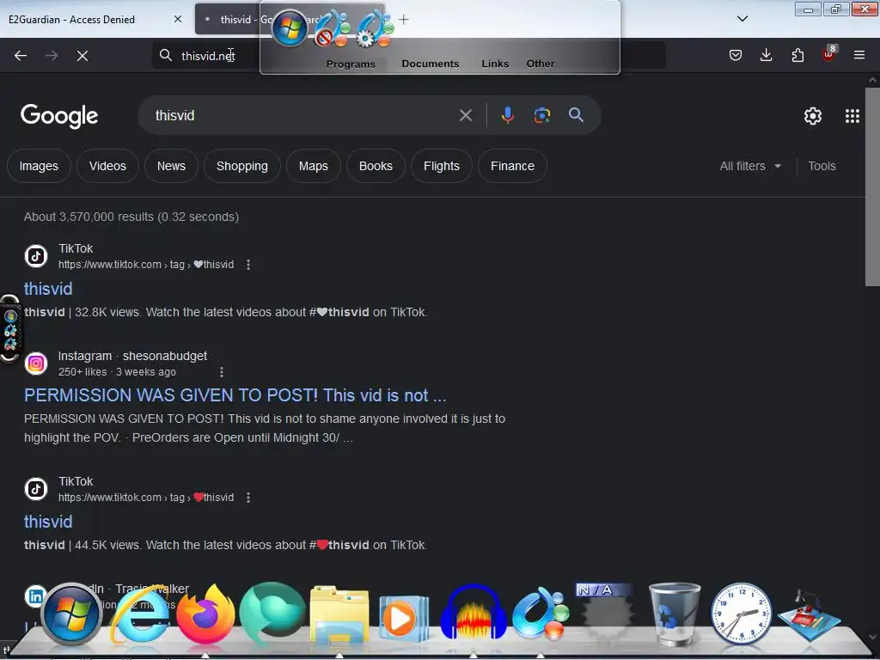880x660 pixels.
Task: Filter results by Images
Action: click(x=39, y=166)
